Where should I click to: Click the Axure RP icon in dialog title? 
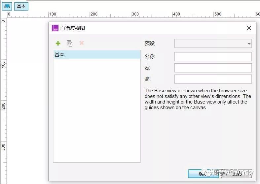pos(55,28)
